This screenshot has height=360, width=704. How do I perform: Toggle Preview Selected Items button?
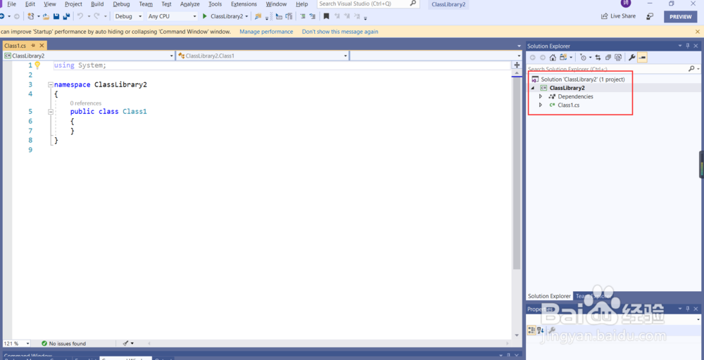point(643,58)
